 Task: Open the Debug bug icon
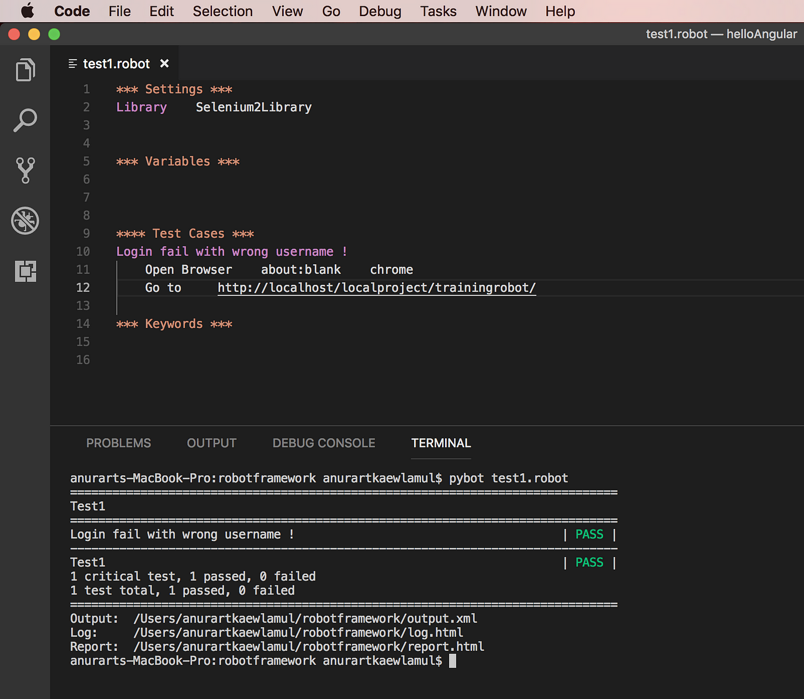pos(25,221)
